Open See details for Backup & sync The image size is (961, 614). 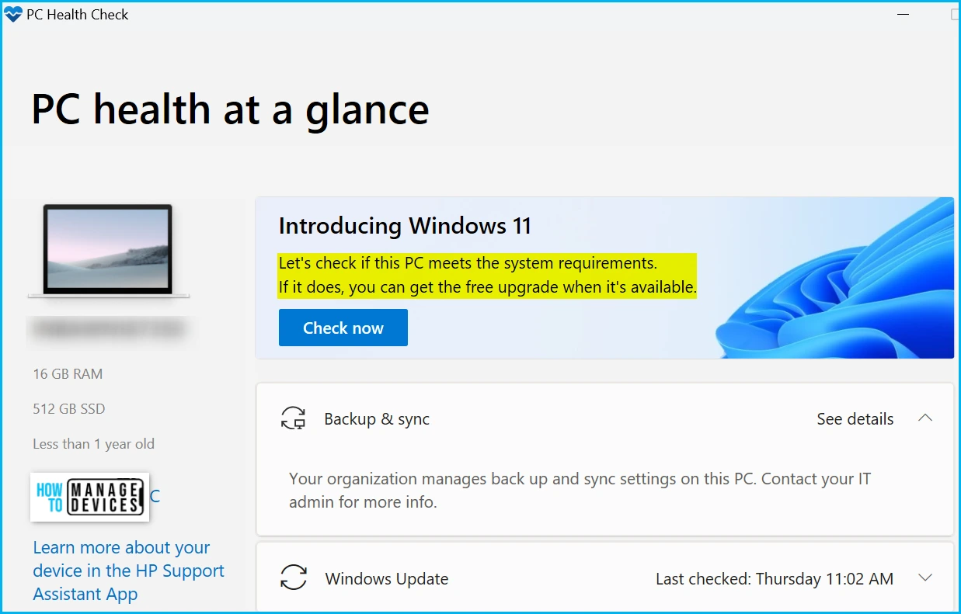(855, 418)
